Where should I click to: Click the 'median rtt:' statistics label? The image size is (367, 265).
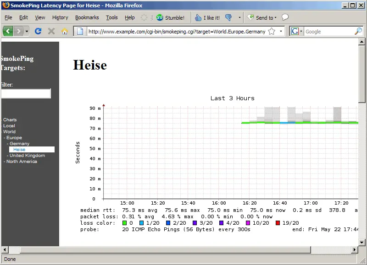click(x=98, y=210)
